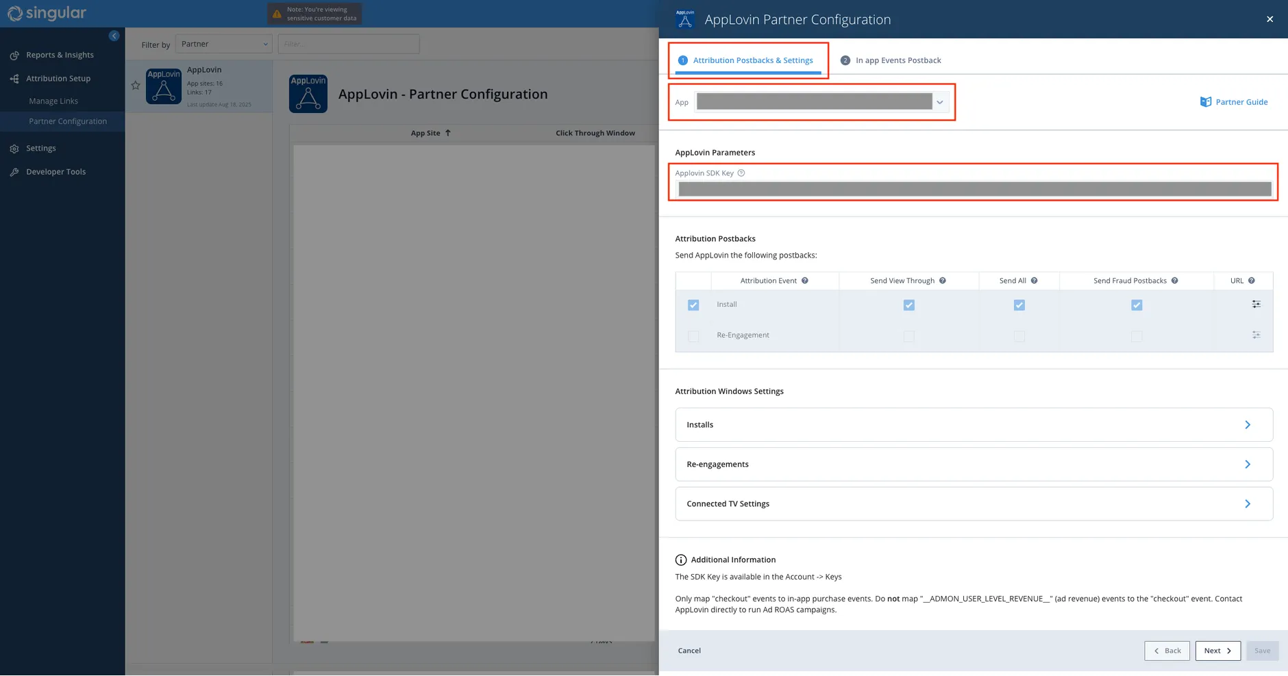This screenshot has width=1288, height=676.
Task: Uncheck Send View Through for Install
Action: (908, 305)
